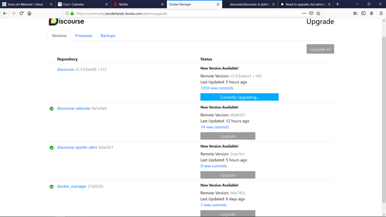Viewport: 386px width, 217px height.
Task: Click the Status column header
Action: tap(206, 59)
